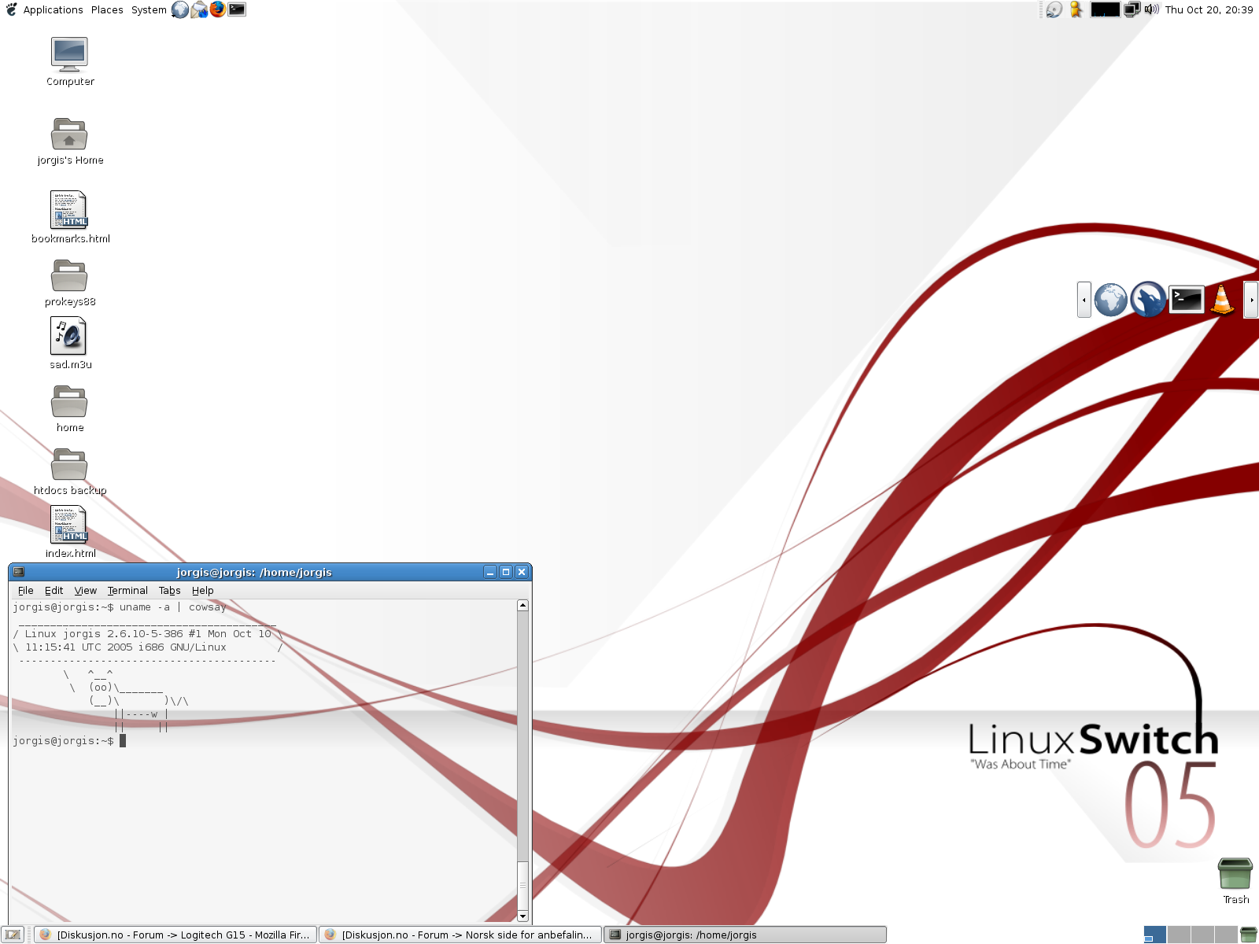Click the yellow messenger buddy tray icon

(x=1076, y=9)
